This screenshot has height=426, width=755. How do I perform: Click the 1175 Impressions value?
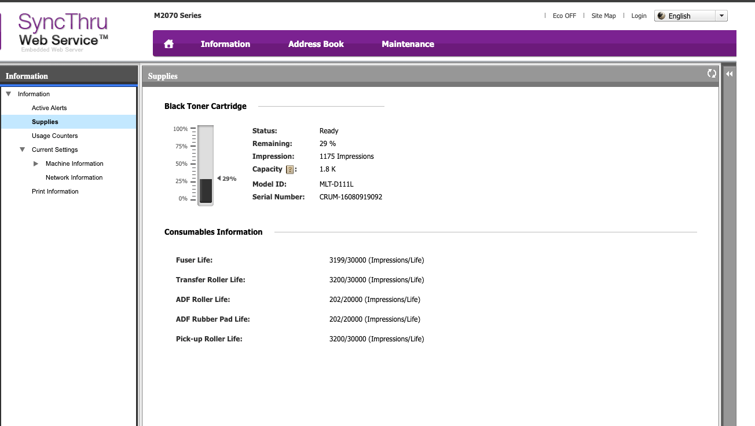346,156
